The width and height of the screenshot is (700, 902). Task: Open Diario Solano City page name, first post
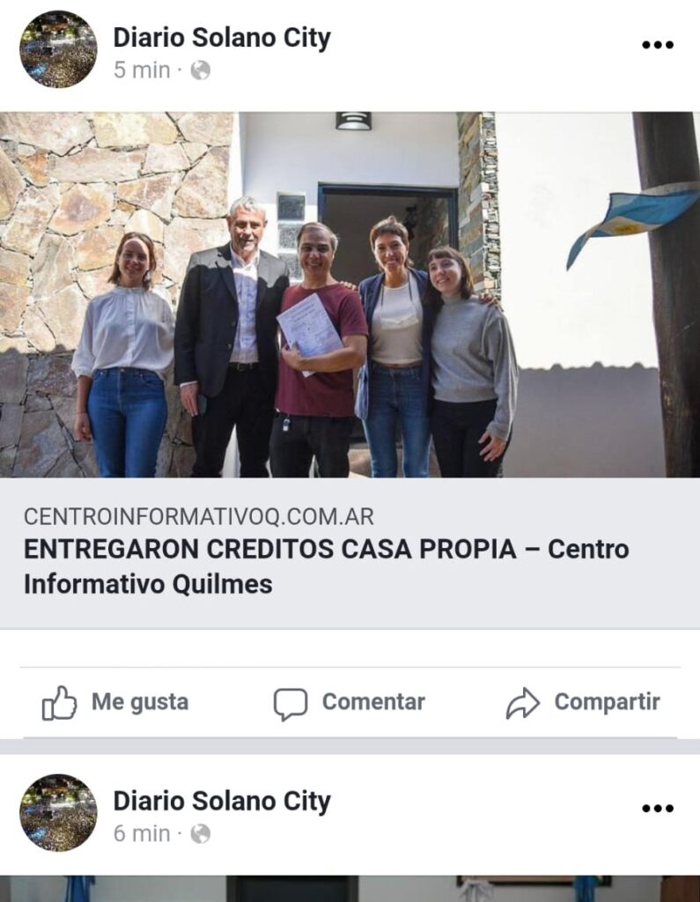(221, 38)
